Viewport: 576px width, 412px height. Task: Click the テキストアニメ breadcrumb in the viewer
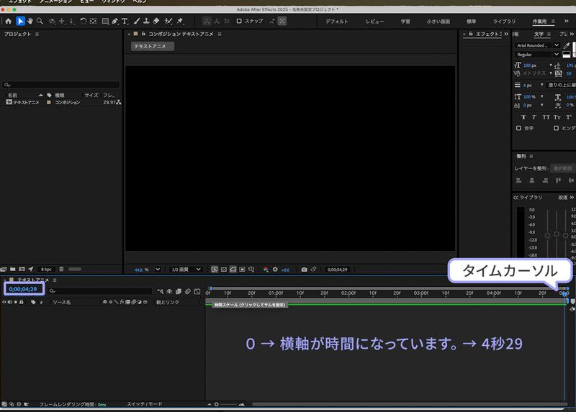click(153, 46)
